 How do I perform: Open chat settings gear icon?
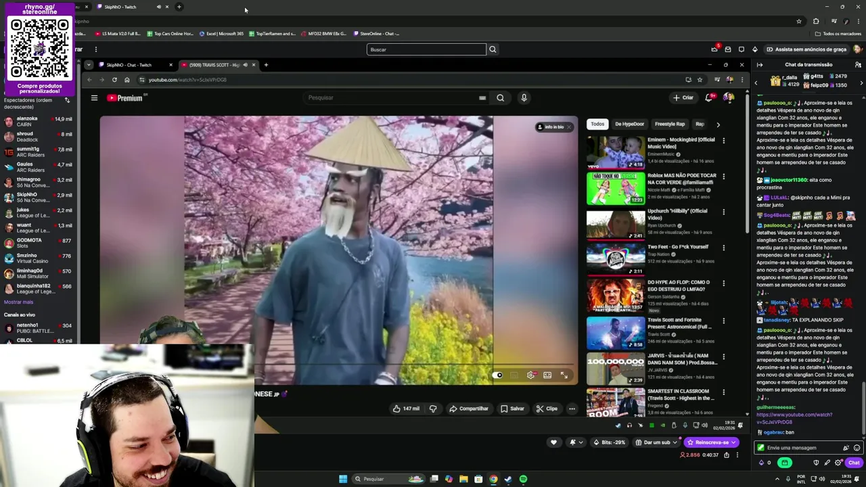(838, 463)
